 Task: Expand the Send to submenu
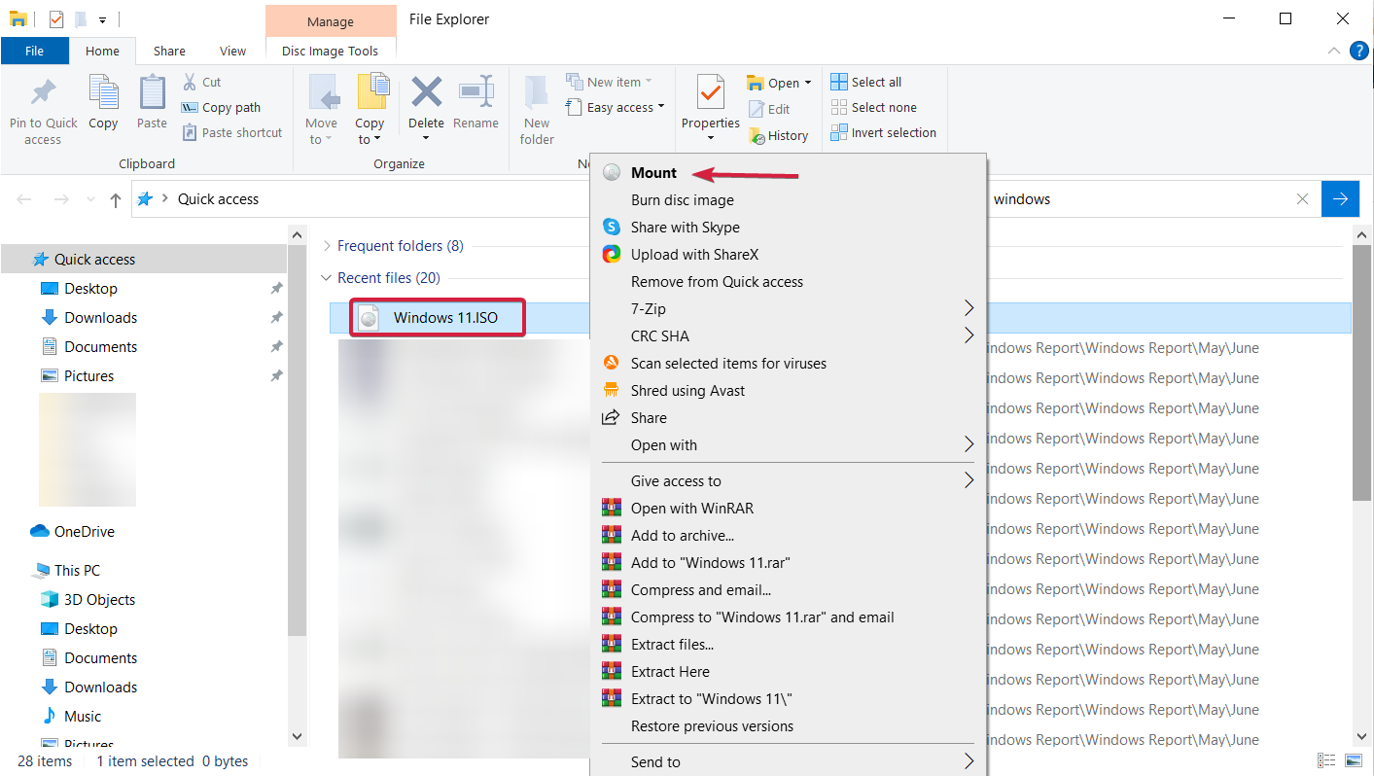(788, 762)
